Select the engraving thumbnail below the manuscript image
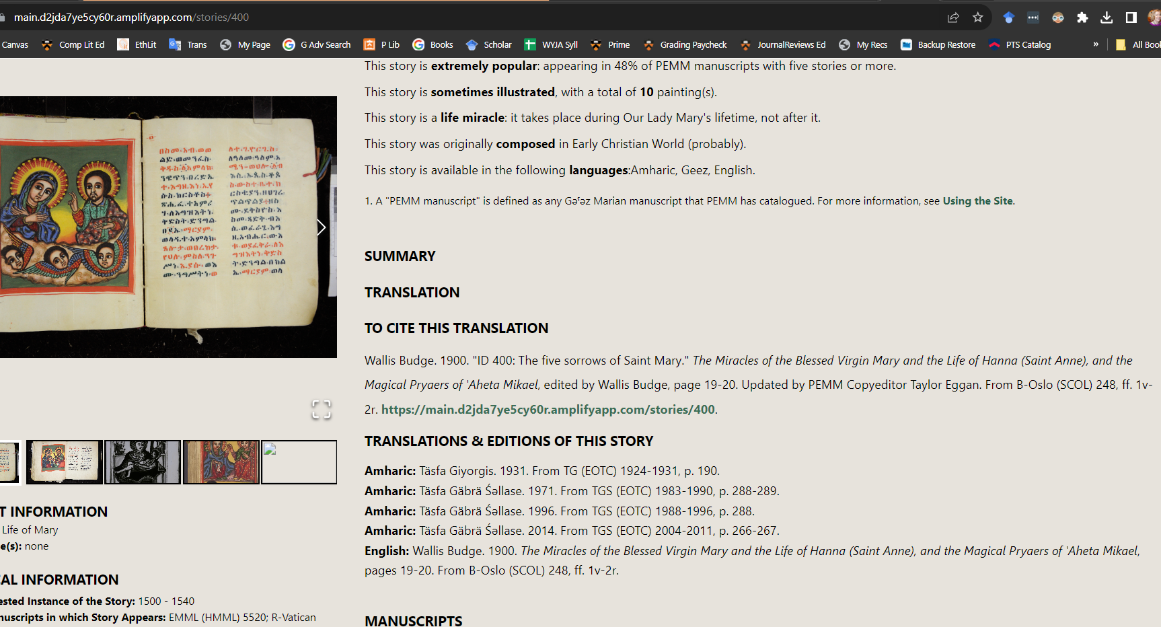Viewport: 1161px width, 627px height. click(x=142, y=462)
